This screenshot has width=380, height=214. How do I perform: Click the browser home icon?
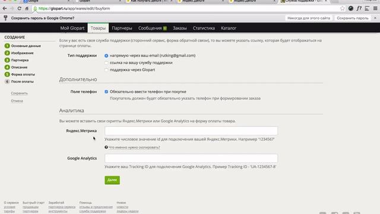[27, 8]
